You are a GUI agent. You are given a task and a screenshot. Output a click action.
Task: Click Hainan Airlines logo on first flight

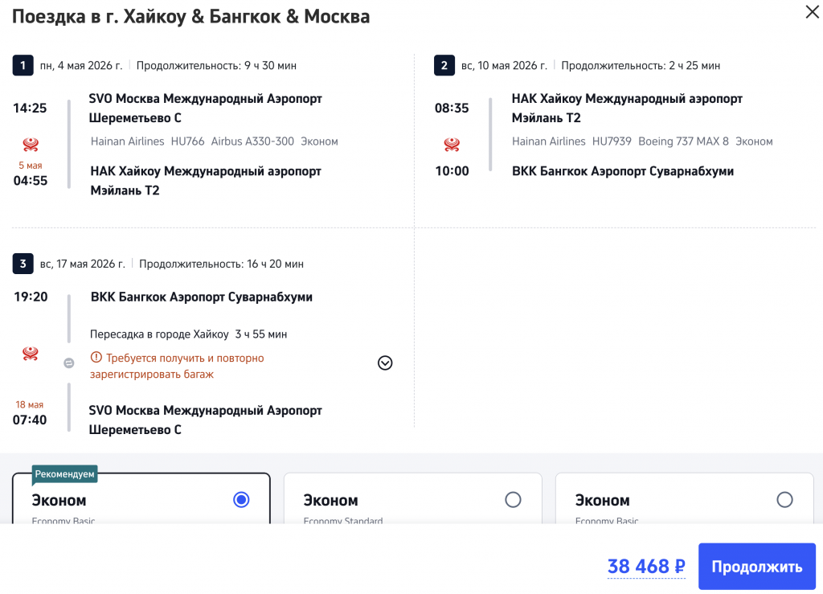[x=31, y=145]
